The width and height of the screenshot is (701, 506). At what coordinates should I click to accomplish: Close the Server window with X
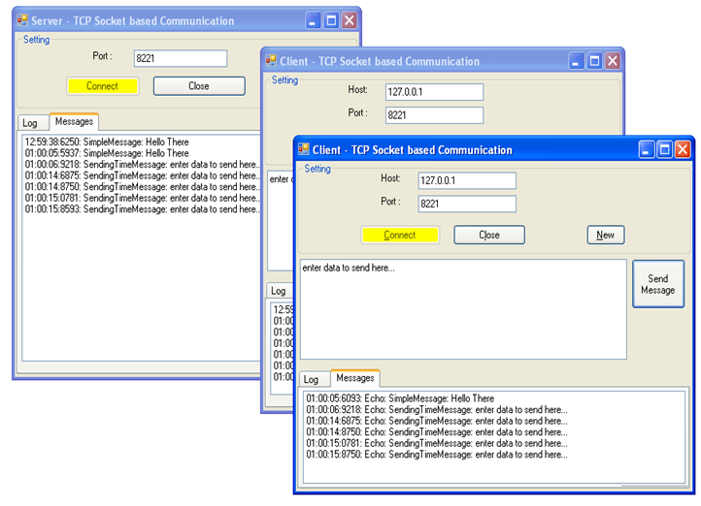(x=349, y=20)
